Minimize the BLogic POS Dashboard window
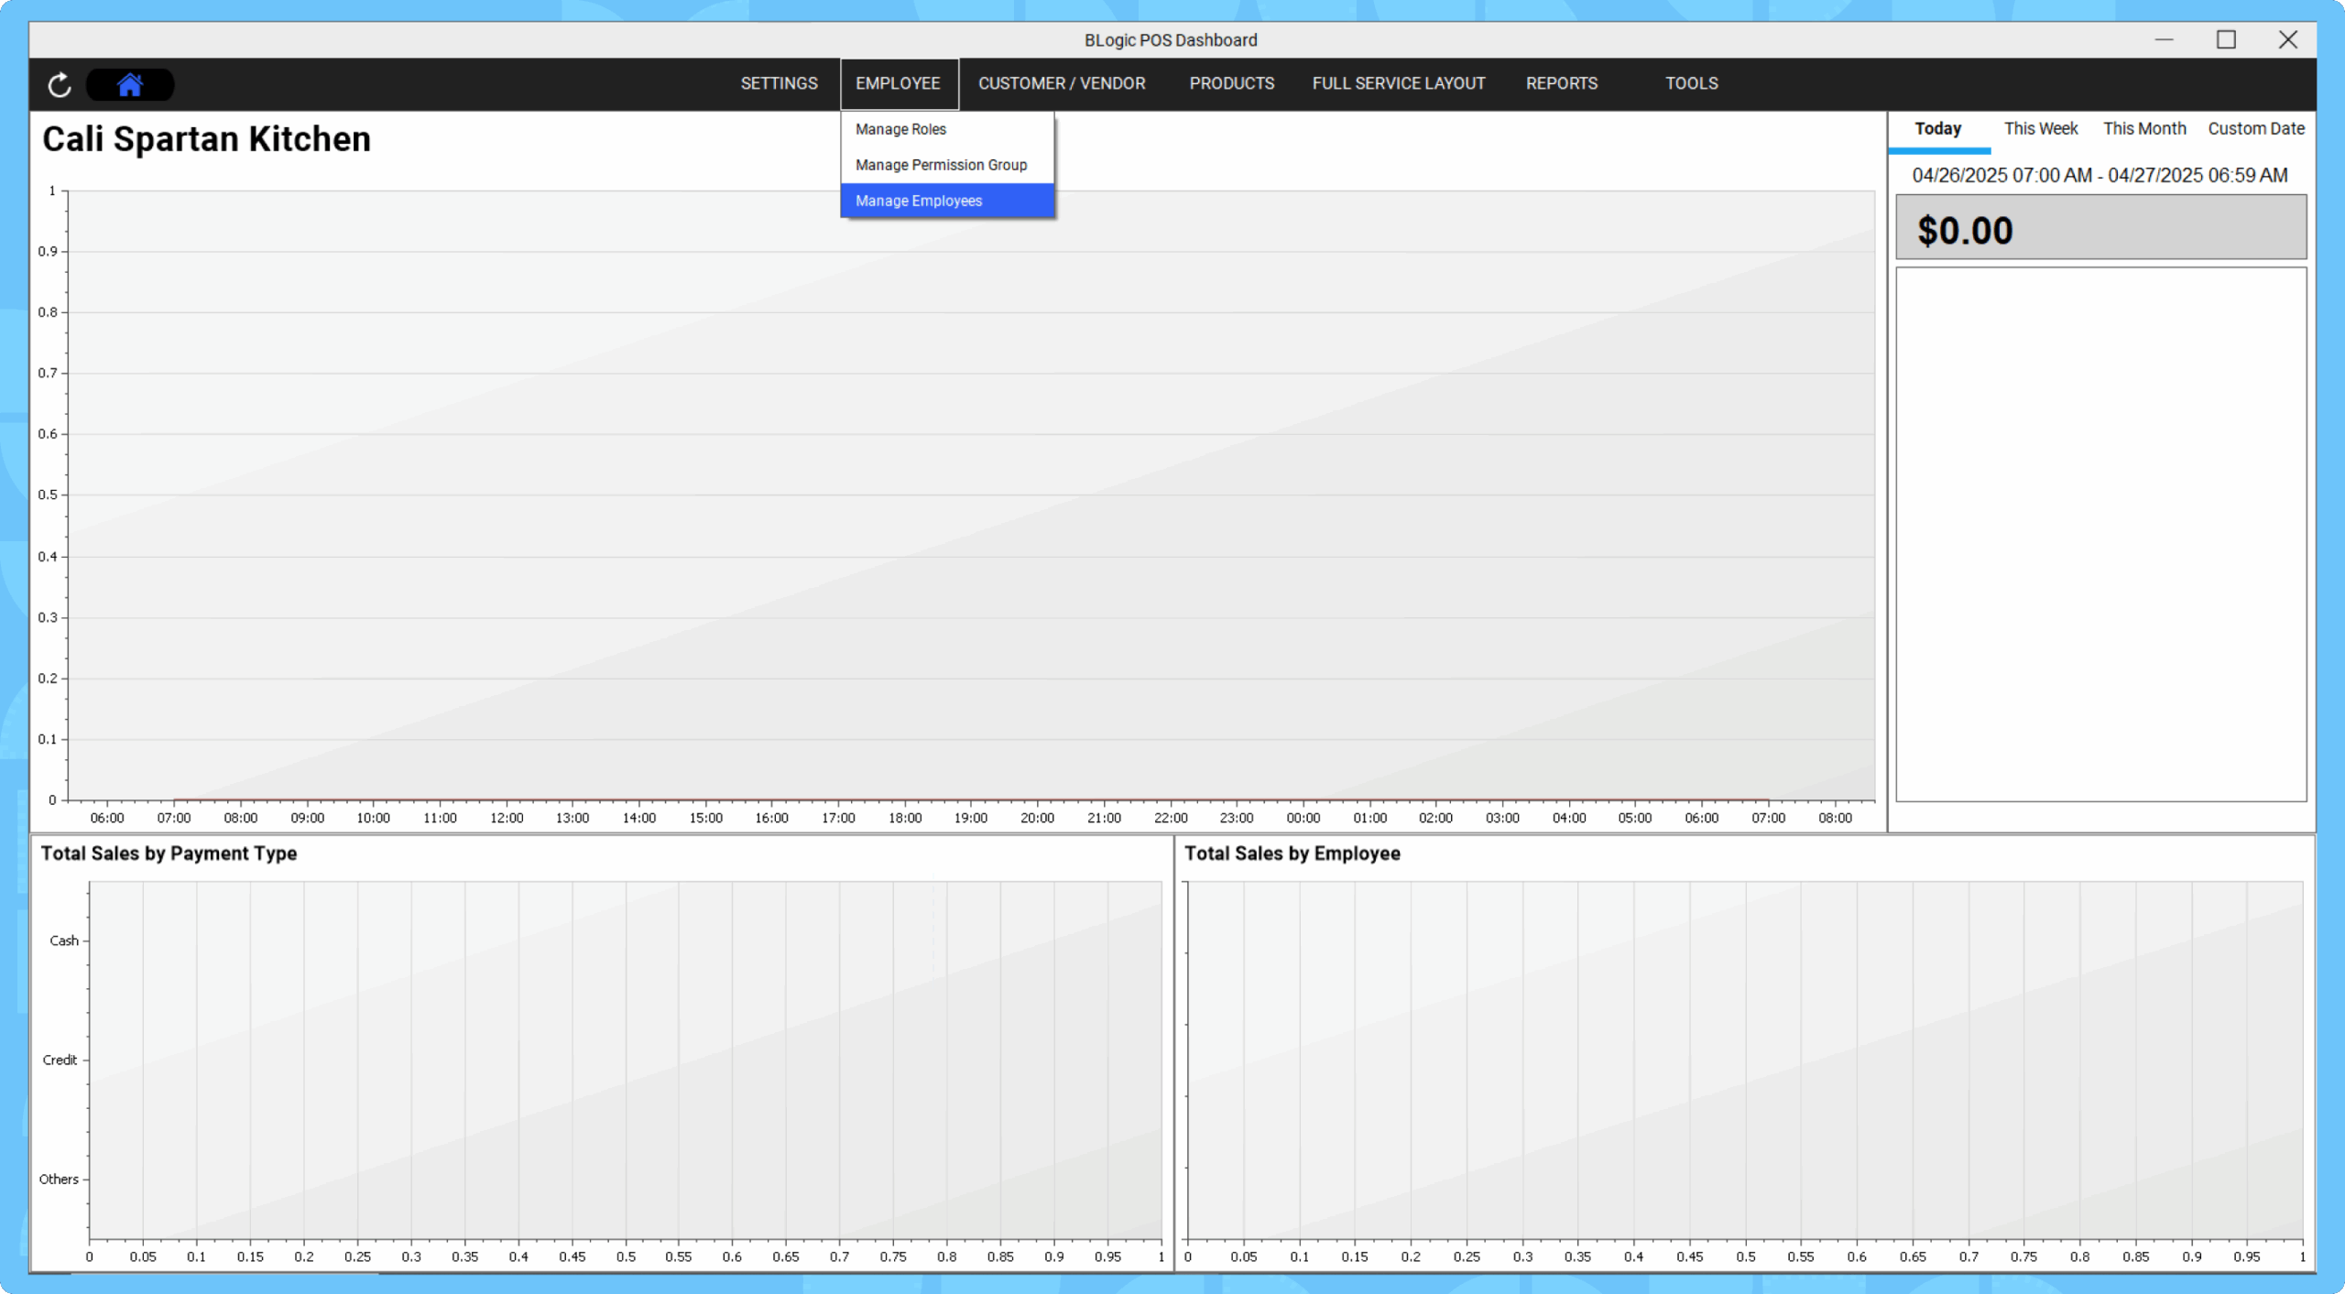2345x1294 pixels. pyautogui.click(x=2164, y=39)
